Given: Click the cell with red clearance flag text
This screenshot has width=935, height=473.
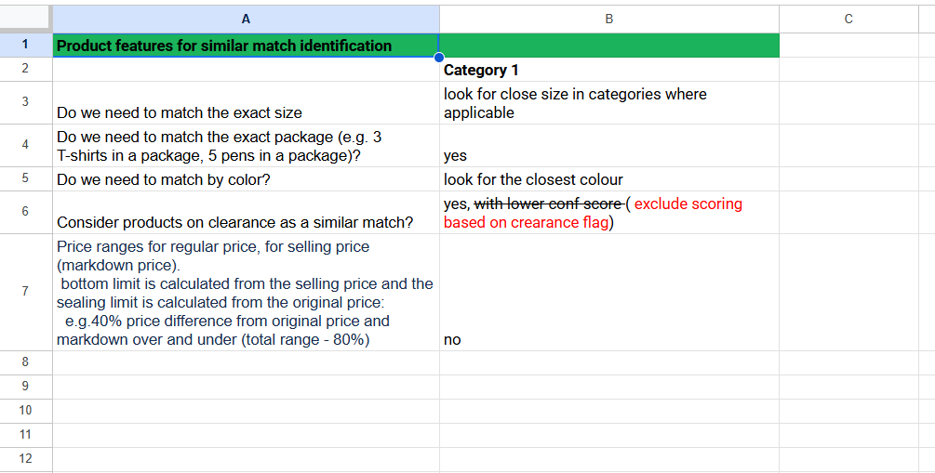Looking at the screenshot, I should coord(608,213).
